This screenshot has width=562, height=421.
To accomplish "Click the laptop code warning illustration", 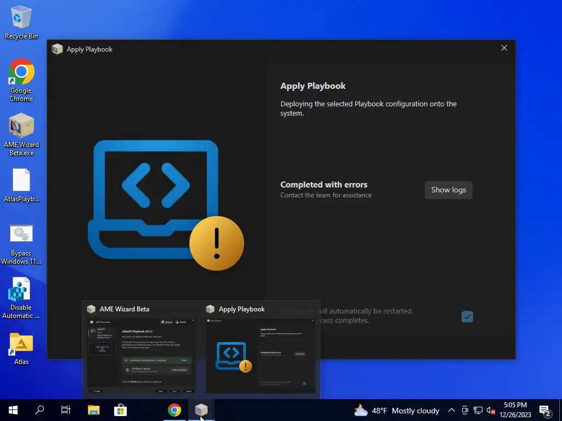I will click(x=166, y=205).
